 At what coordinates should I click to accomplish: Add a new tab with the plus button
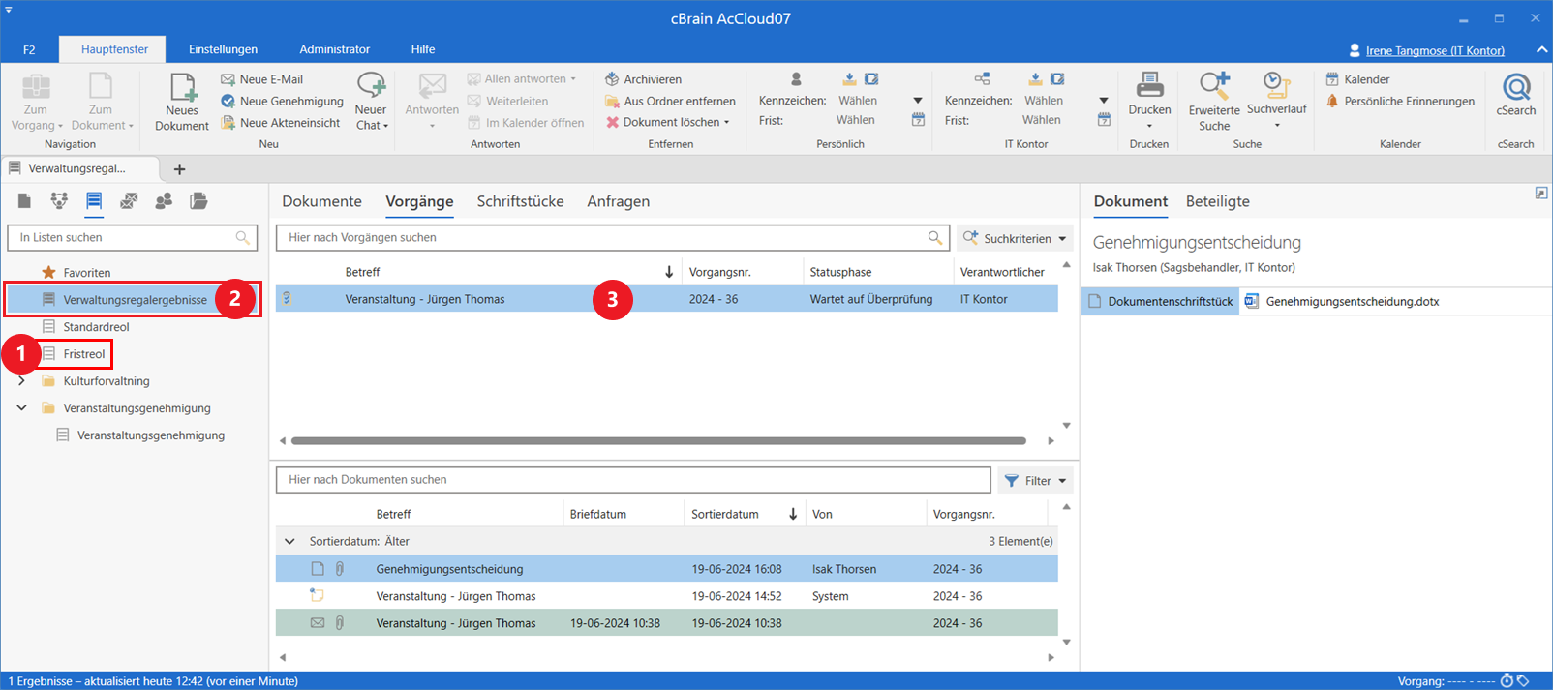179,169
